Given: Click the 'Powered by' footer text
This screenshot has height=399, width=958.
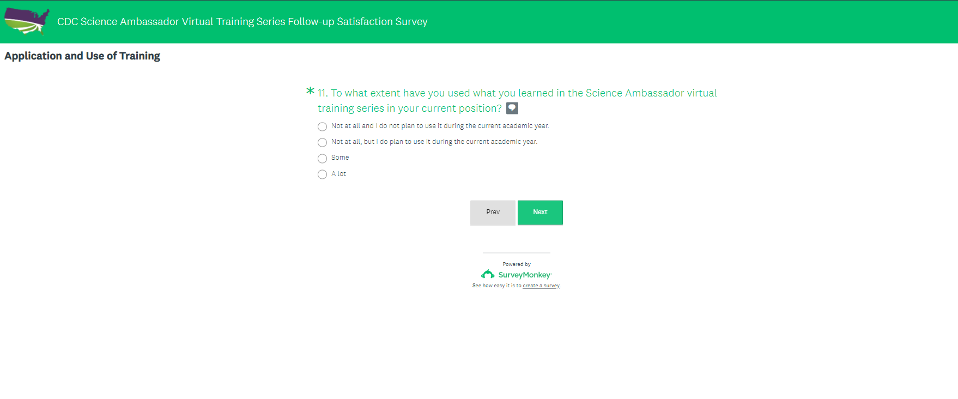Looking at the screenshot, I should point(516,264).
